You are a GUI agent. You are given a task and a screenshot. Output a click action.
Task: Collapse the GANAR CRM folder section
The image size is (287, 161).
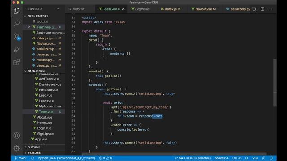(36, 71)
